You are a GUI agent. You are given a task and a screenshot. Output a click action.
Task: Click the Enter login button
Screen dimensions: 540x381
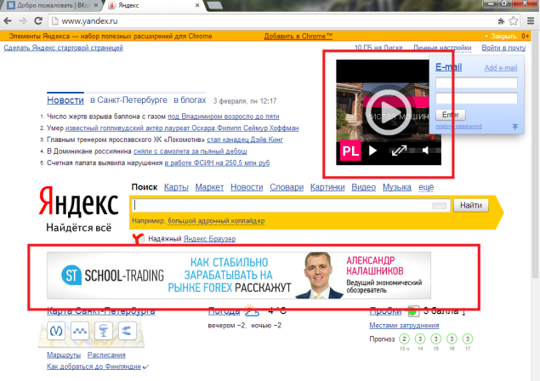(451, 115)
